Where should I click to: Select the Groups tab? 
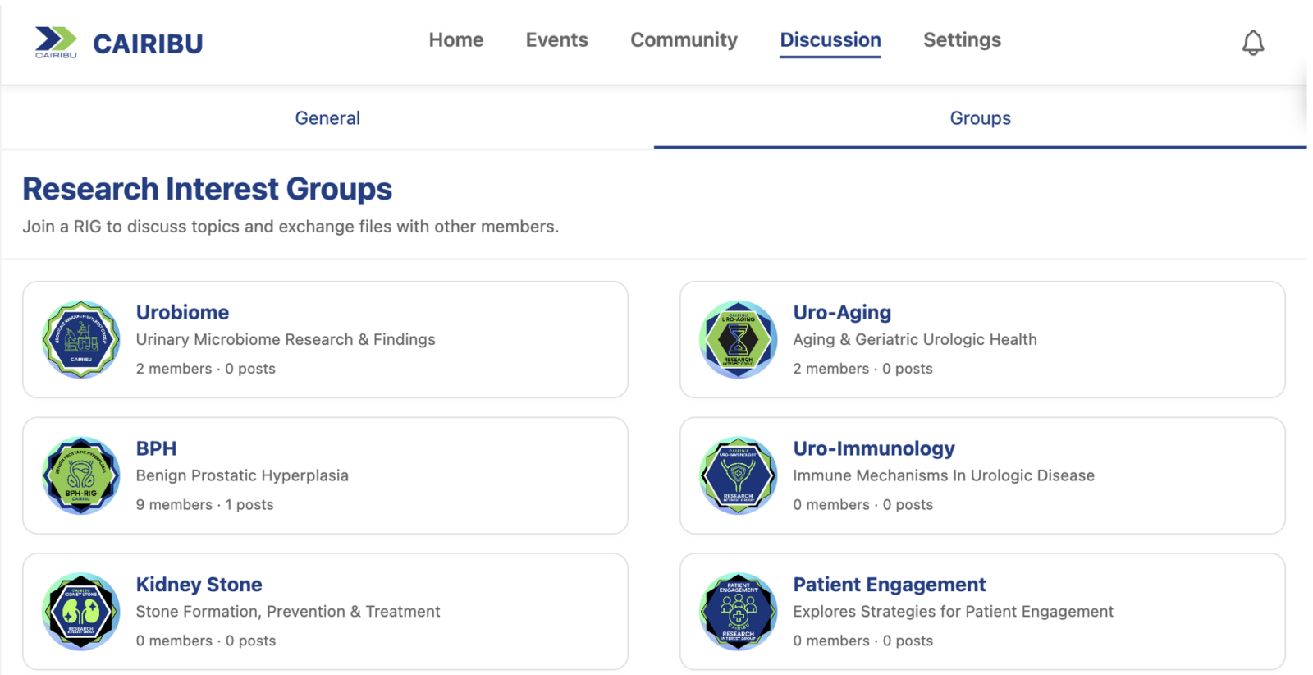tap(980, 118)
